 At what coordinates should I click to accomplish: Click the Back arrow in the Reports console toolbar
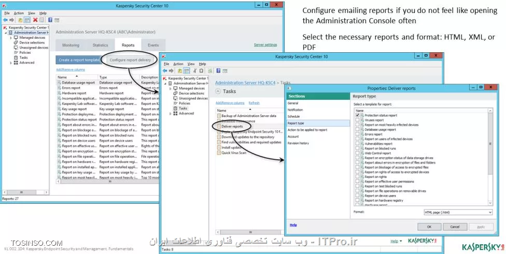coord(6,20)
